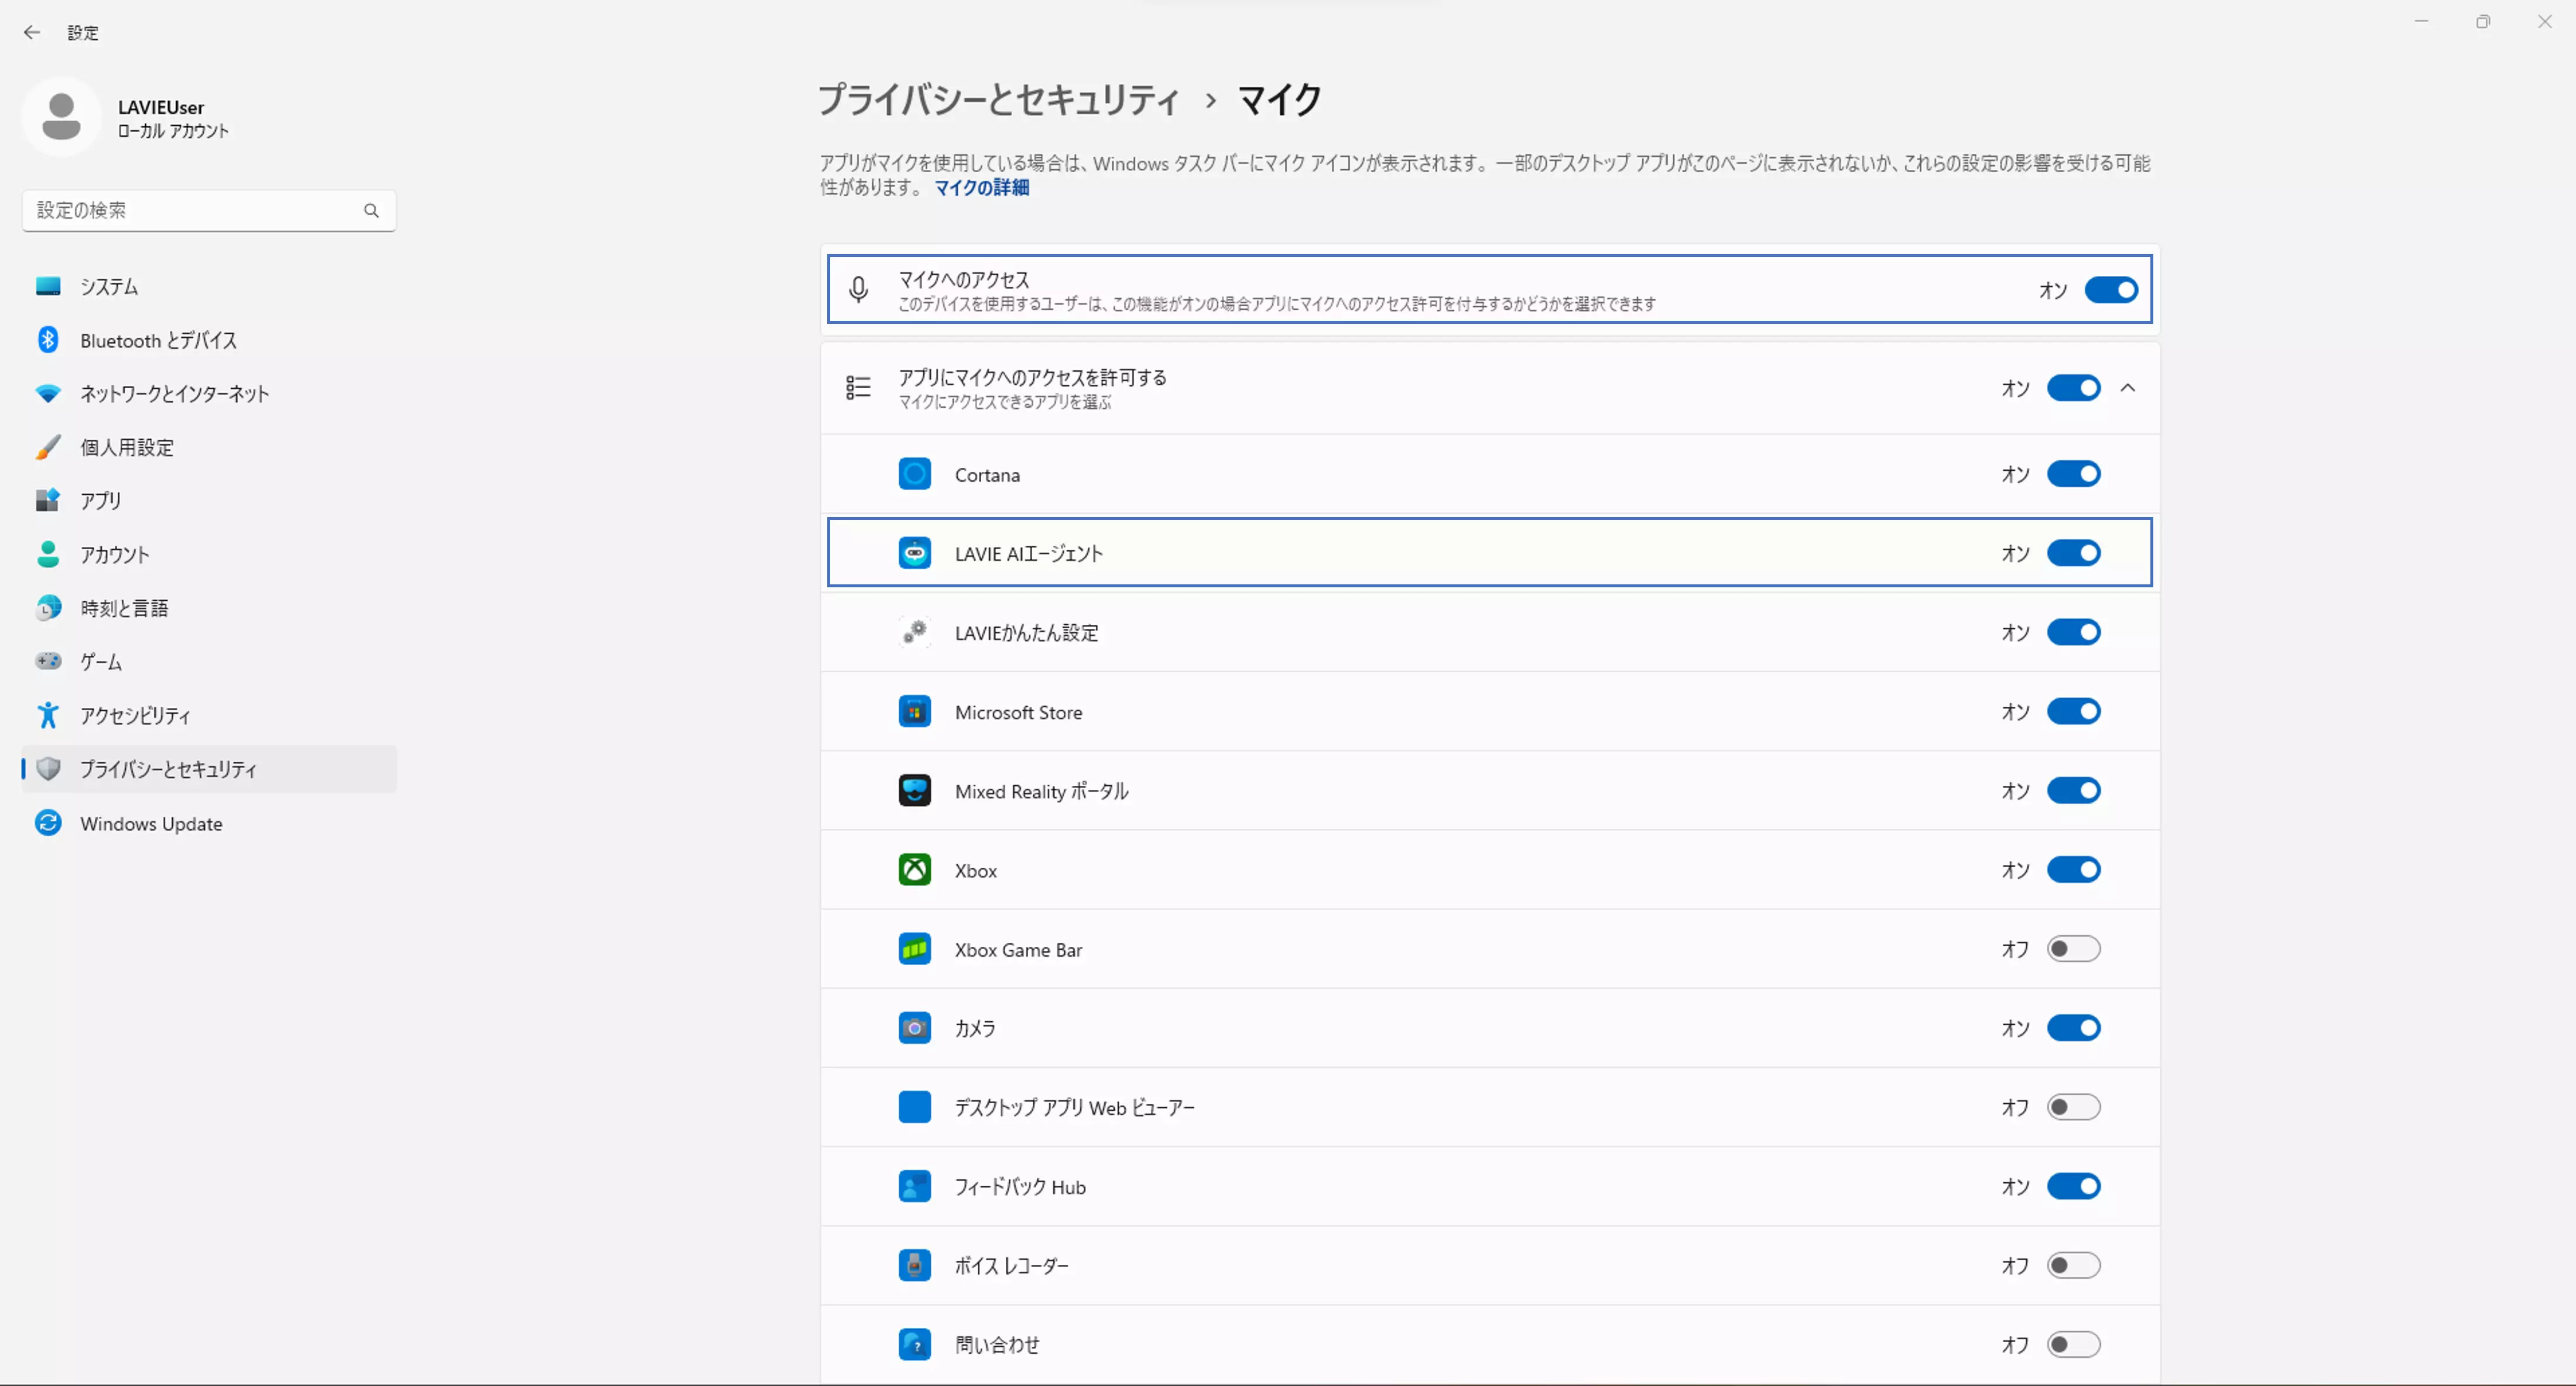Select アカウント in sidebar

coord(209,554)
